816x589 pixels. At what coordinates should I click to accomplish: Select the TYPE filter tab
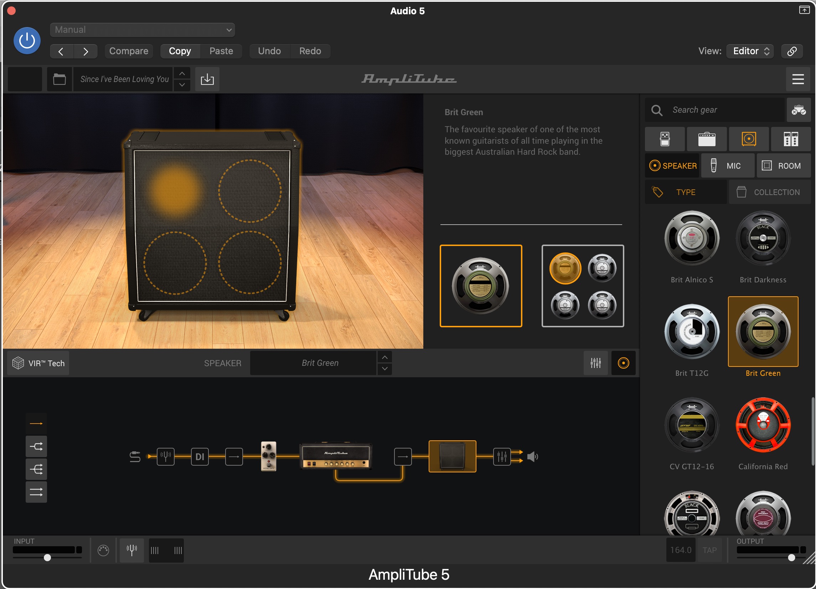click(x=686, y=193)
